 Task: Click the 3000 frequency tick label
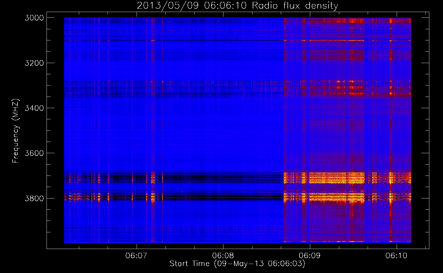(x=34, y=18)
